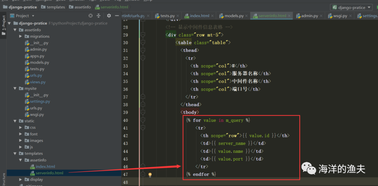
Task: Toggle fold marker on line 40
Action: click(143, 120)
